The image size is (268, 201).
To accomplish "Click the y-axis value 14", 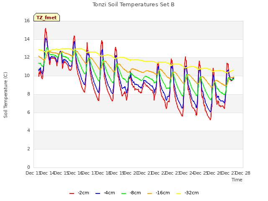I will pos(27,39).
